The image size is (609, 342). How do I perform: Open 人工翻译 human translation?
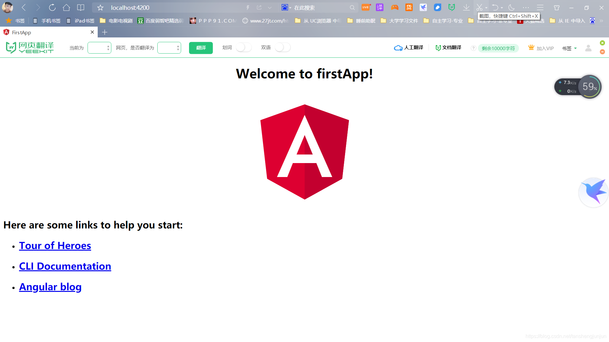[x=409, y=48]
